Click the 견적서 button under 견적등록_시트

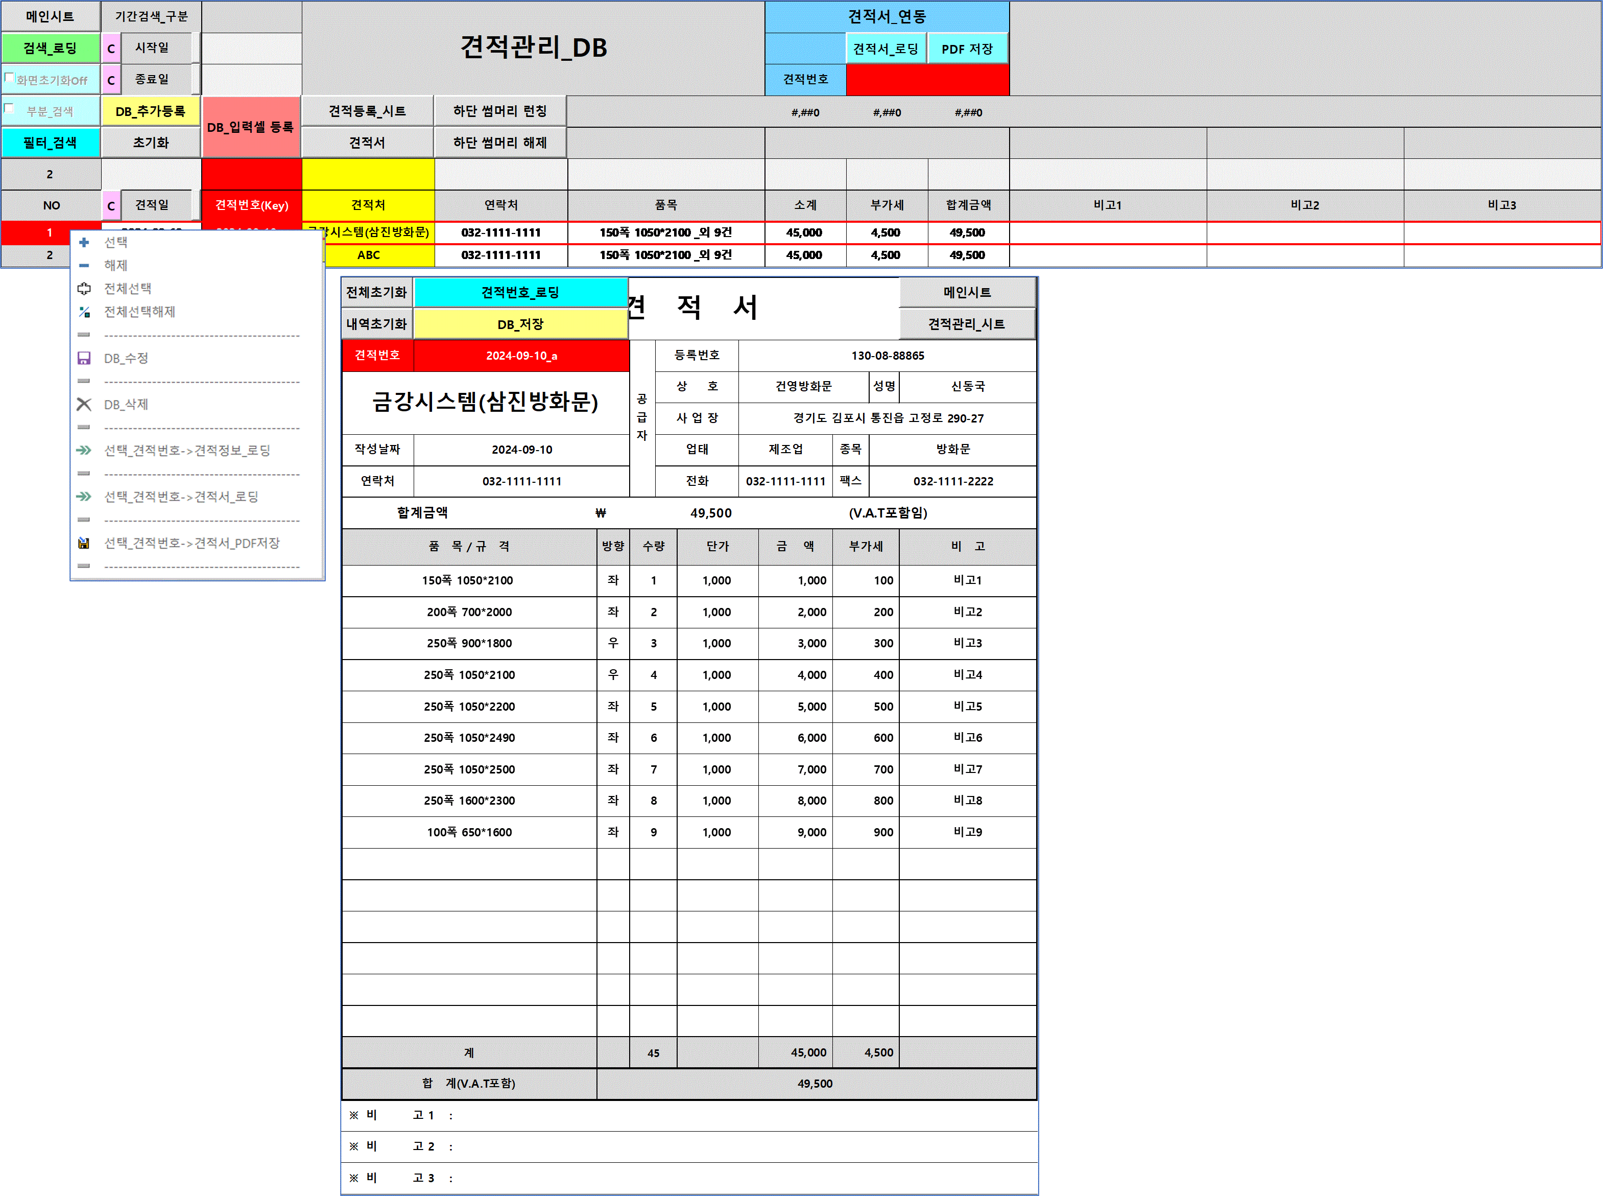click(x=368, y=143)
